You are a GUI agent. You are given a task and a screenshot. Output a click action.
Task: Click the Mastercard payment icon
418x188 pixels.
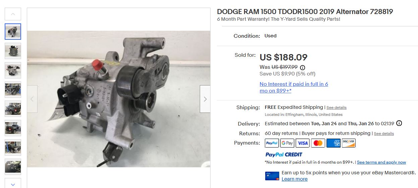[x=318, y=143]
